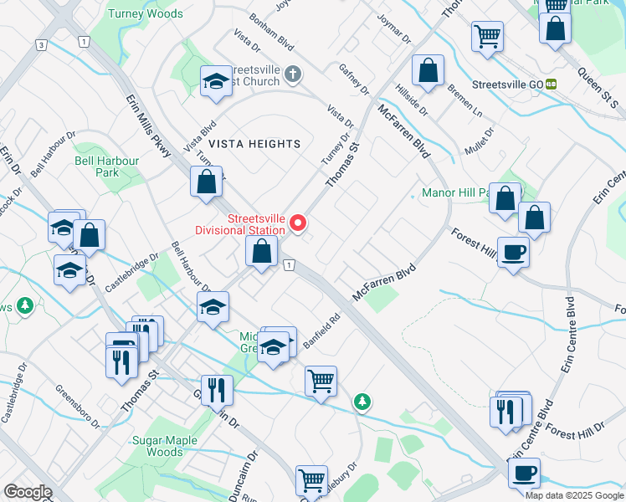
Task: Click the Erin Mills Pkwy road label
Action: tap(148, 125)
